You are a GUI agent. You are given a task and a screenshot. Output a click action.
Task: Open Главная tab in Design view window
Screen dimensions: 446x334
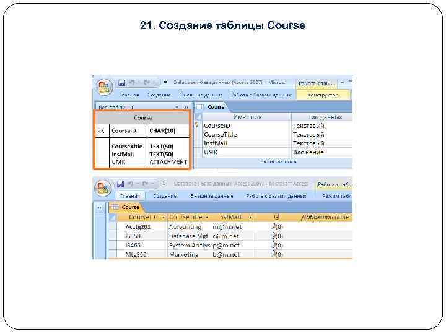tap(129, 95)
